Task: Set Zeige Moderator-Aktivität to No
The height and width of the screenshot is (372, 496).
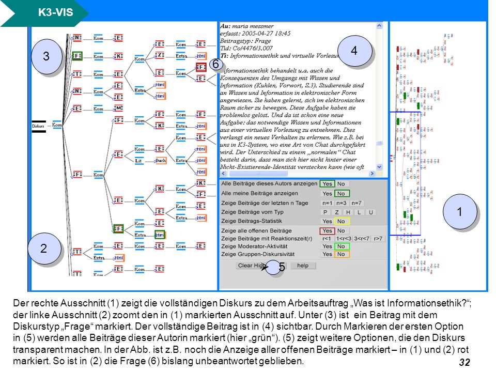Action: pyautogui.click(x=342, y=246)
